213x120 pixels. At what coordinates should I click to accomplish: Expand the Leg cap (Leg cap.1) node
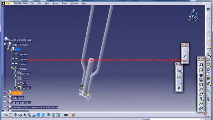click(x=5, y=102)
